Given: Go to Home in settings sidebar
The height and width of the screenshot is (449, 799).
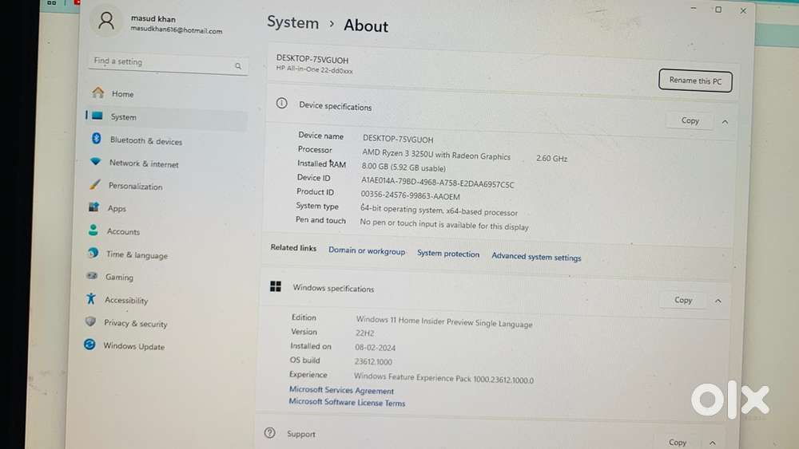Looking at the screenshot, I should [122, 94].
